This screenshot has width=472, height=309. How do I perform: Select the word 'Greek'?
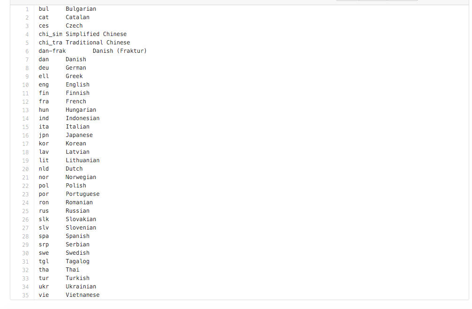[x=74, y=76]
